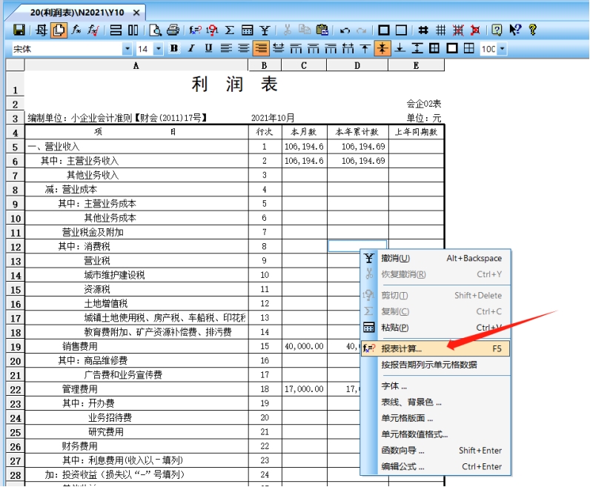Toggle underline formatting button
Screen dimensions: 590x487
[208, 48]
